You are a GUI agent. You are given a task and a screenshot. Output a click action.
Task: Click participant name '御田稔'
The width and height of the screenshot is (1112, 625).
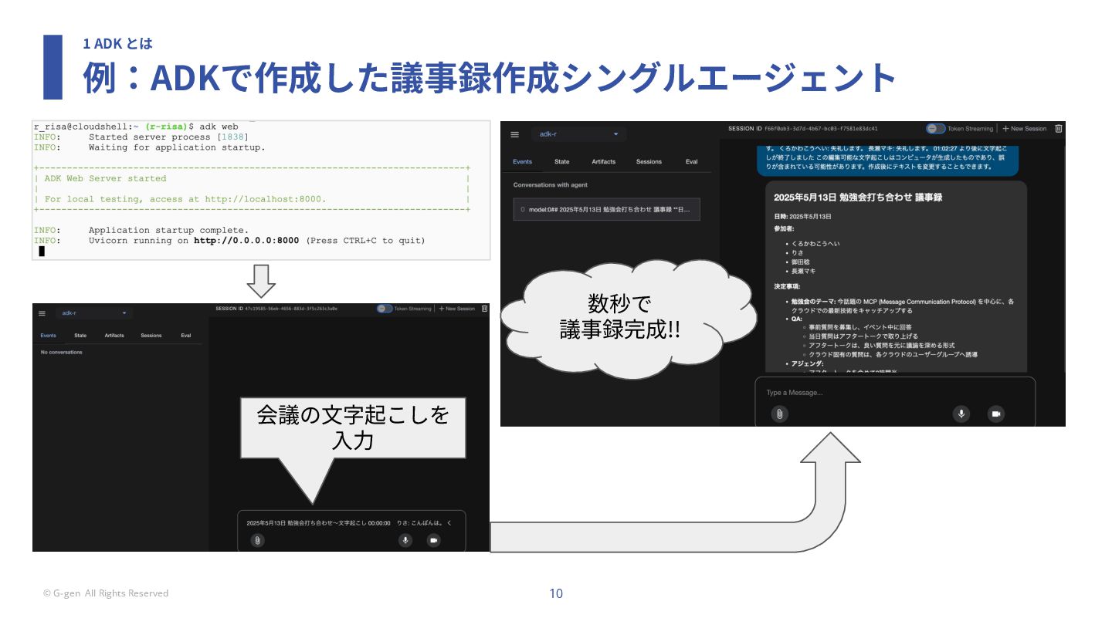point(802,262)
